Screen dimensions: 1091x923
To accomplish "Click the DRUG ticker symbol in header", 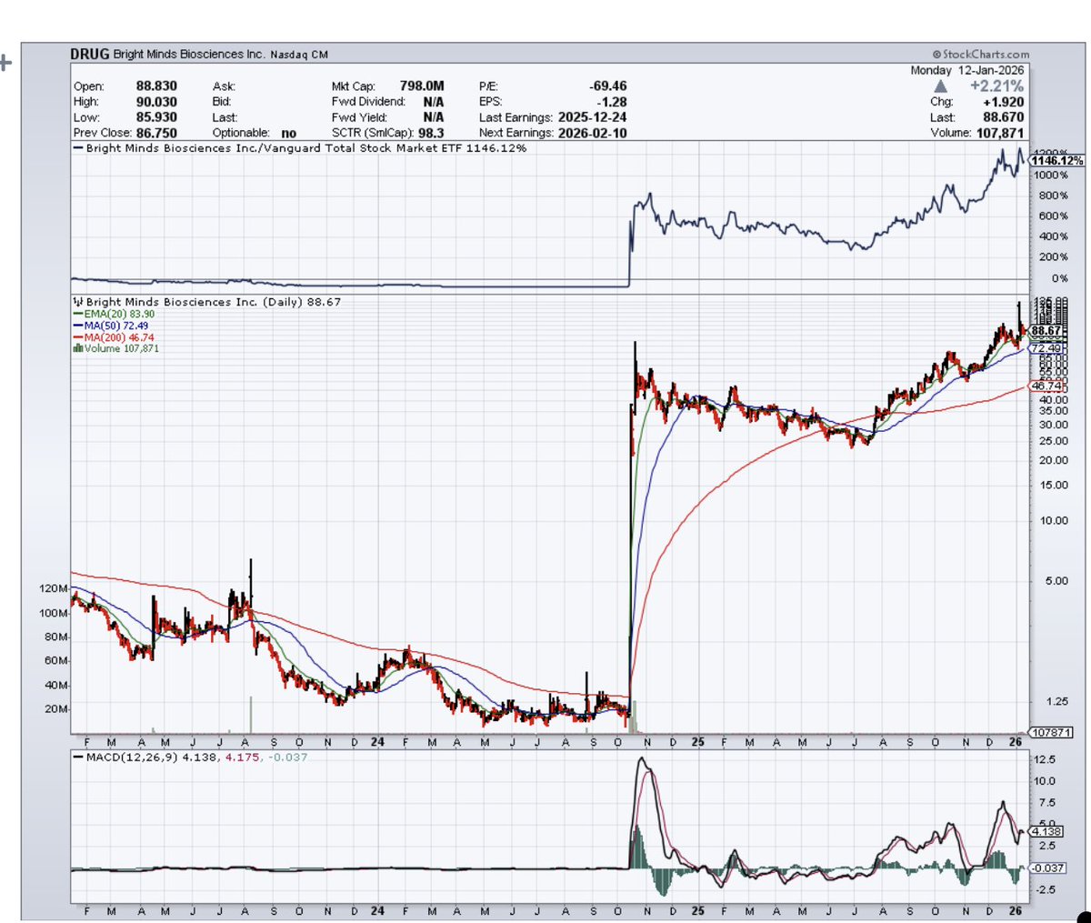I will point(90,55).
